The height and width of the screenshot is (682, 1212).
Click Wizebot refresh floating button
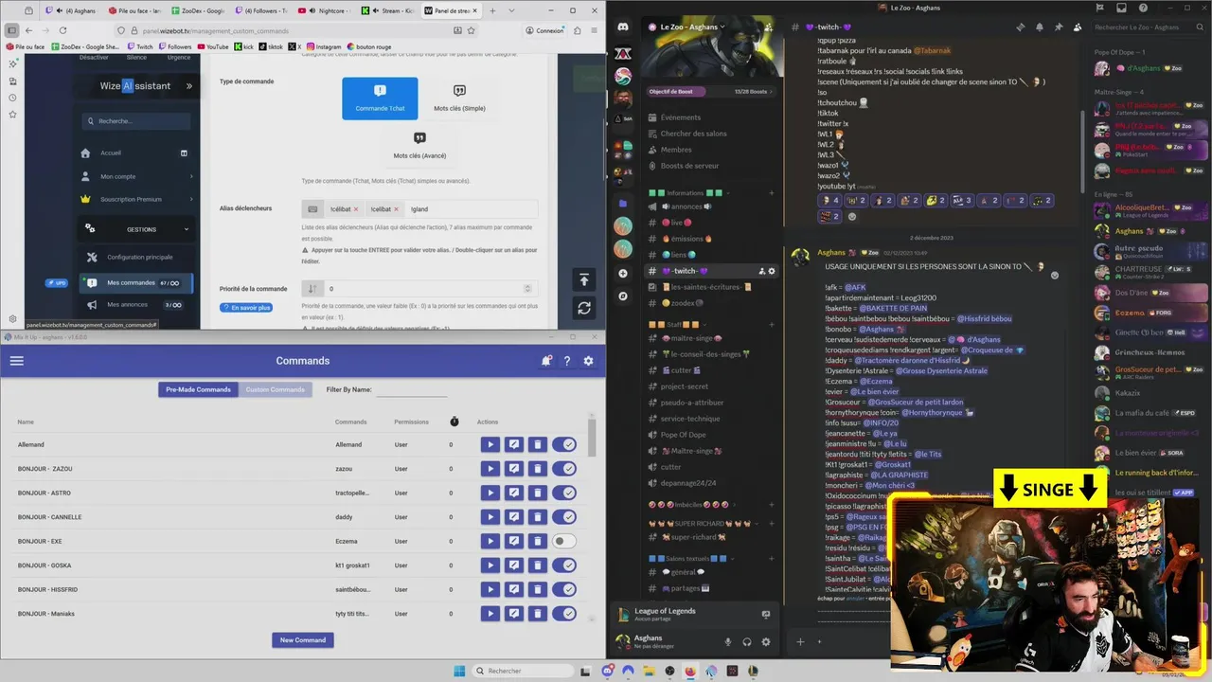(584, 308)
